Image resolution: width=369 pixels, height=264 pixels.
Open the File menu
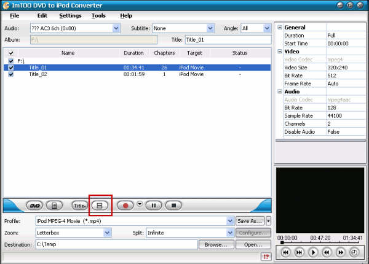[x=14, y=16]
